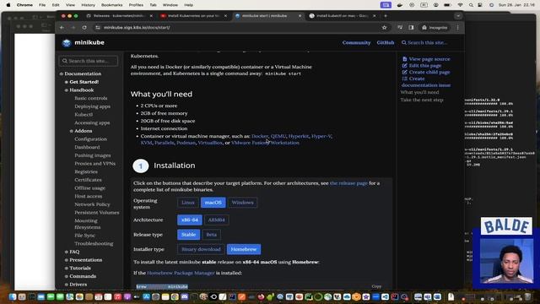The height and width of the screenshot is (304, 540).
Task: Open Homebrew Package Manager link
Action: [x=181, y=273]
